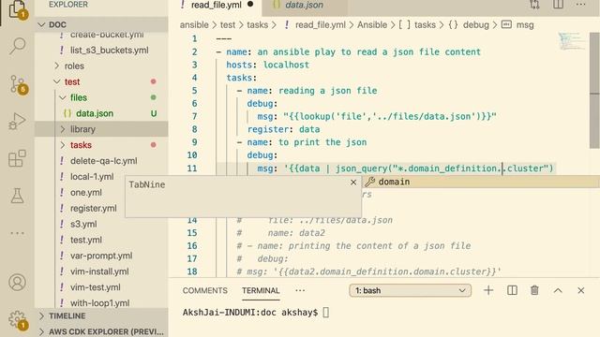Open the Manage settings gear
600x337 pixels.
tap(17, 319)
